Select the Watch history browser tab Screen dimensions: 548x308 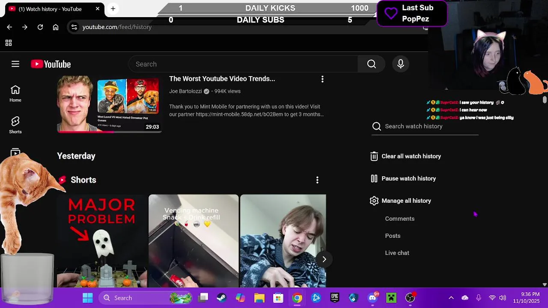pyautogui.click(x=55, y=9)
